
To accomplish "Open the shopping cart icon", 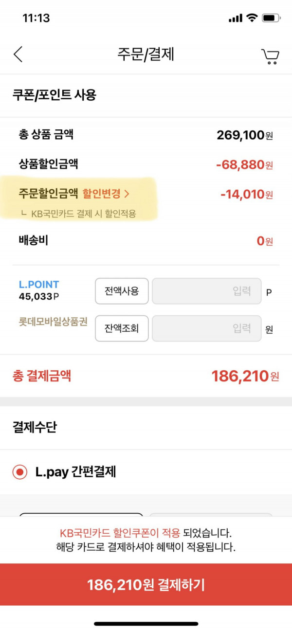I will tap(270, 56).
